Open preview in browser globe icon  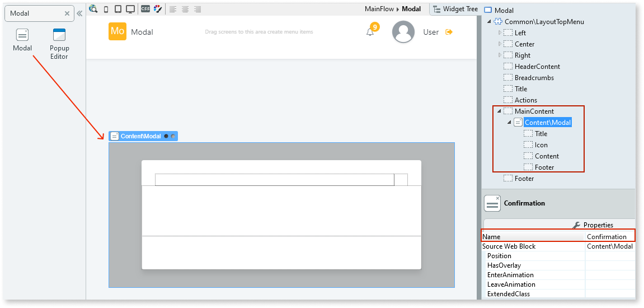coord(93,8)
